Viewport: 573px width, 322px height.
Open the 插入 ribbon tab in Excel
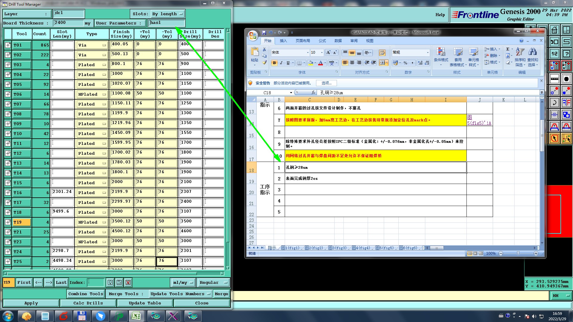(x=283, y=41)
